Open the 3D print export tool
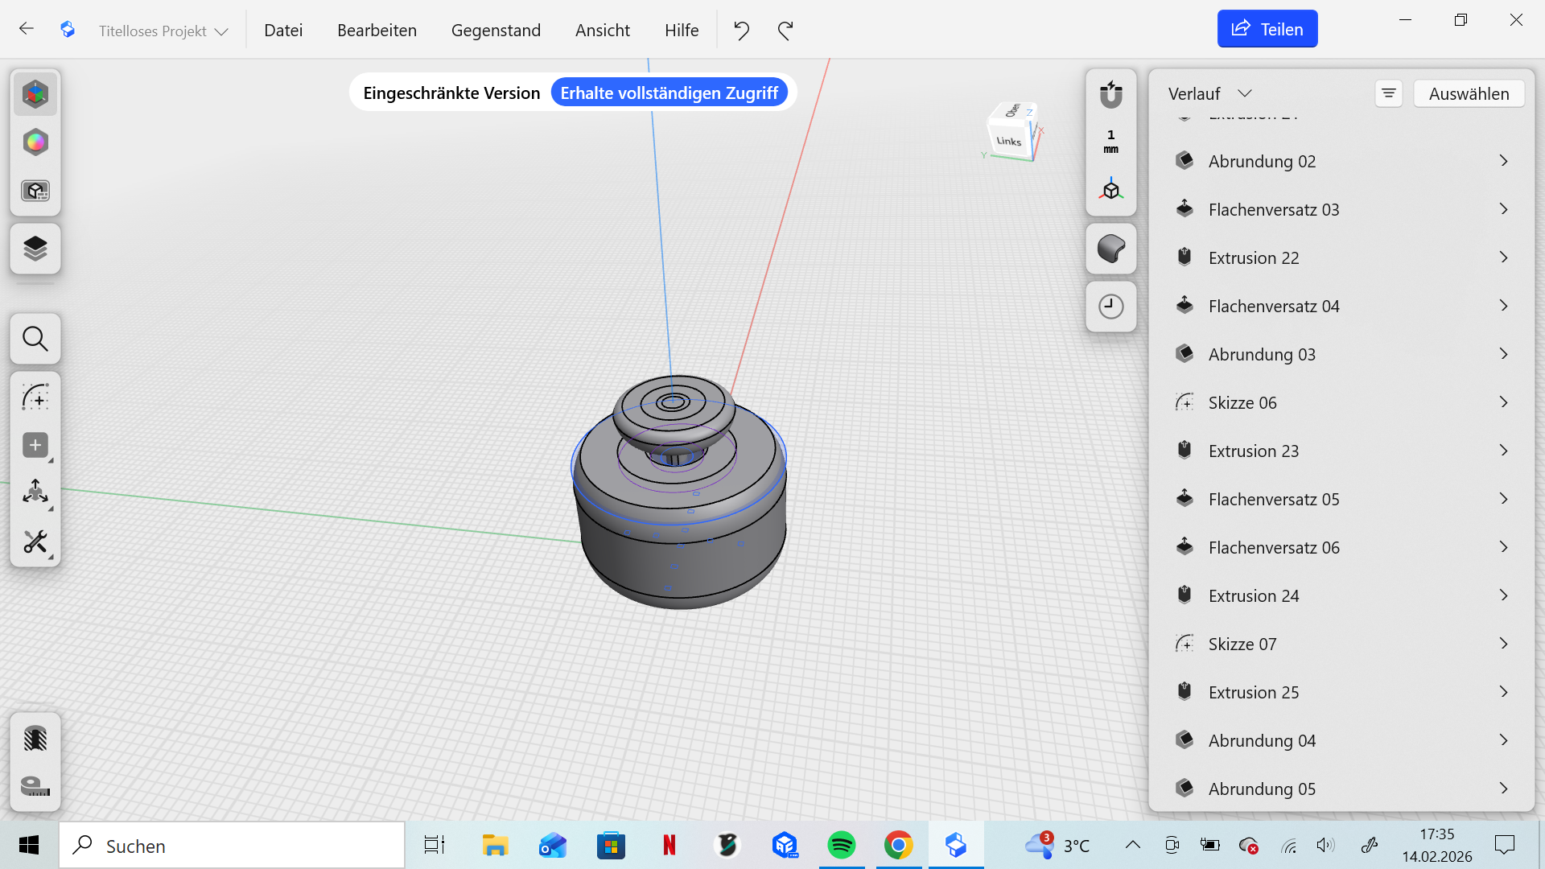 [35, 739]
